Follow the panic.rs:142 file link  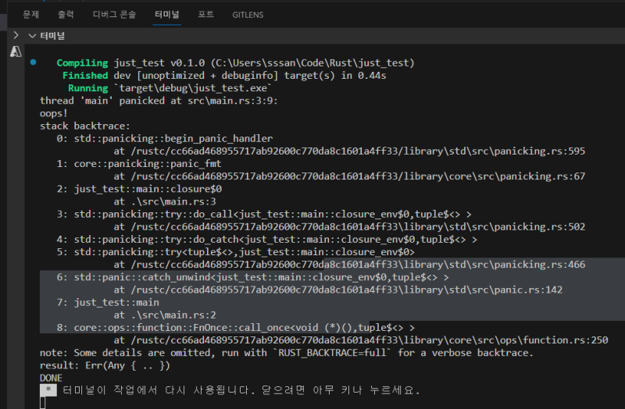coord(337,290)
